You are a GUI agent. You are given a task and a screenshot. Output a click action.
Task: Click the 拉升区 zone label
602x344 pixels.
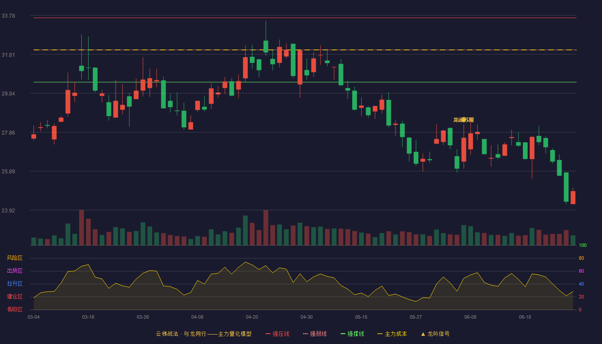click(15, 284)
